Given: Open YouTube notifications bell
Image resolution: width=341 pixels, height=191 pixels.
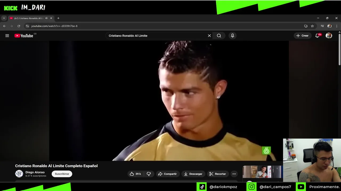Looking at the screenshot, I should coord(317,36).
